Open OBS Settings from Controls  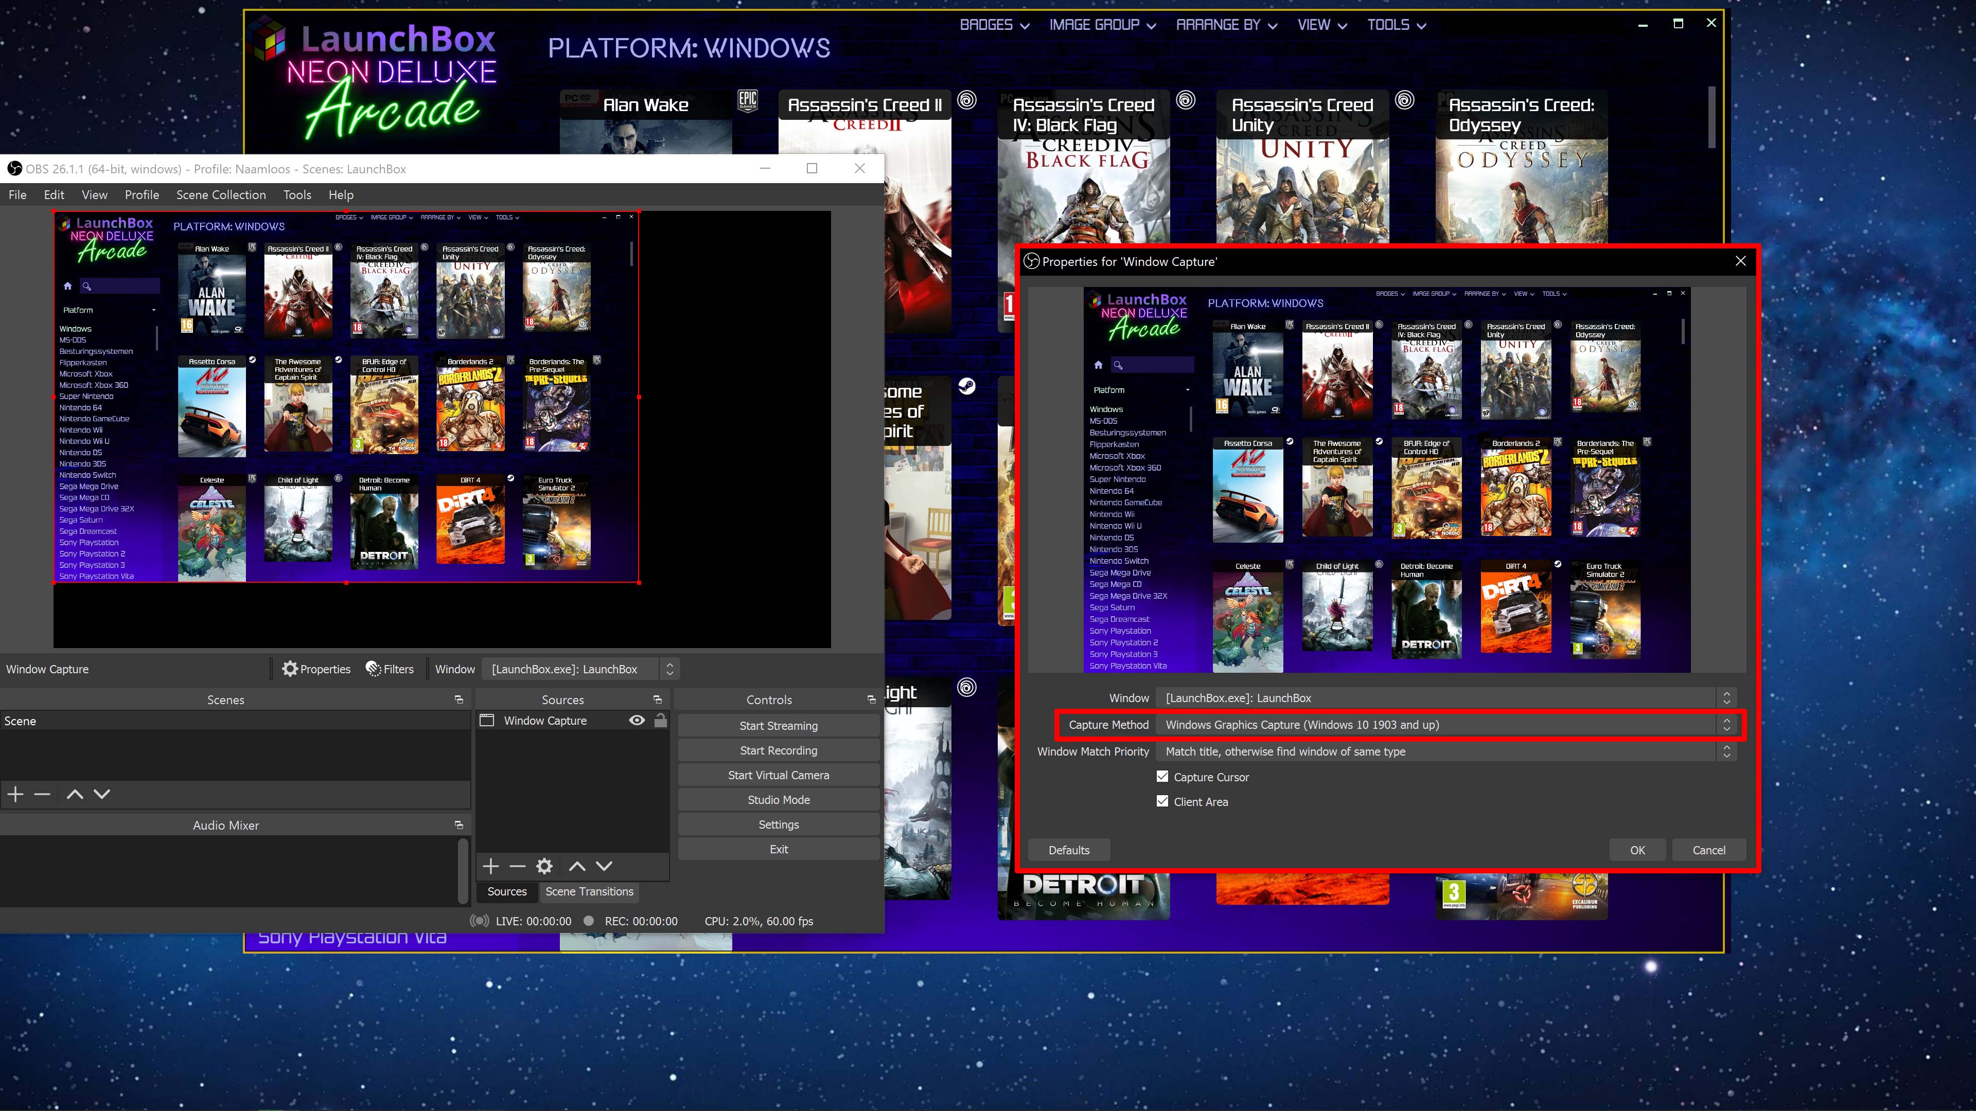[x=779, y=824]
